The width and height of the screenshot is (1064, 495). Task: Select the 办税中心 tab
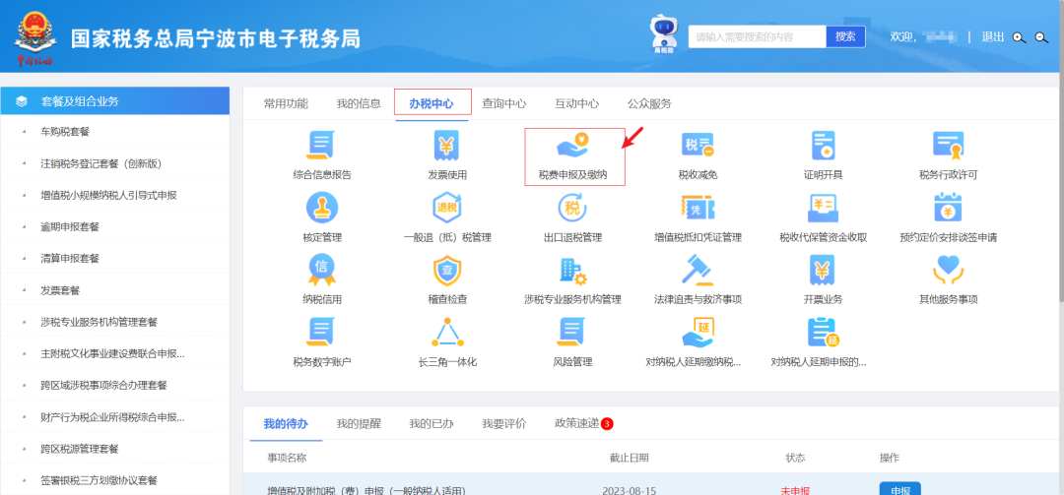[432, 103]
